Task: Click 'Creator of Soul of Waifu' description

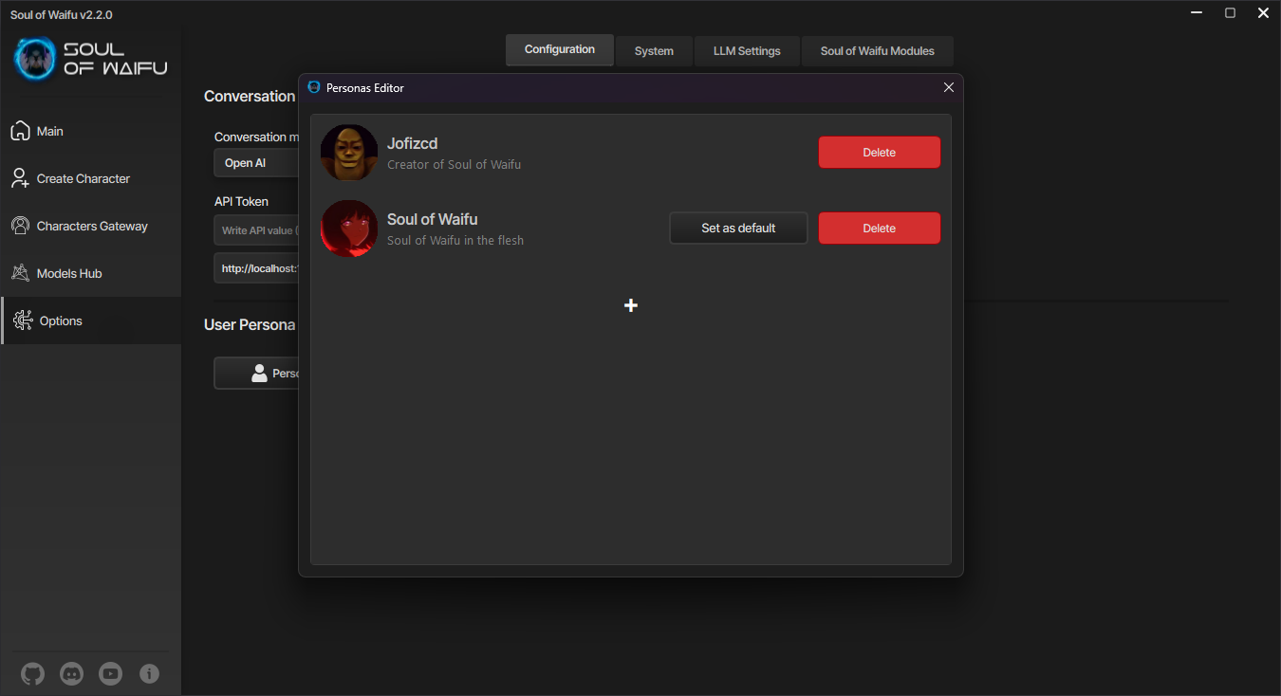Action: click(x=454, y=165)
